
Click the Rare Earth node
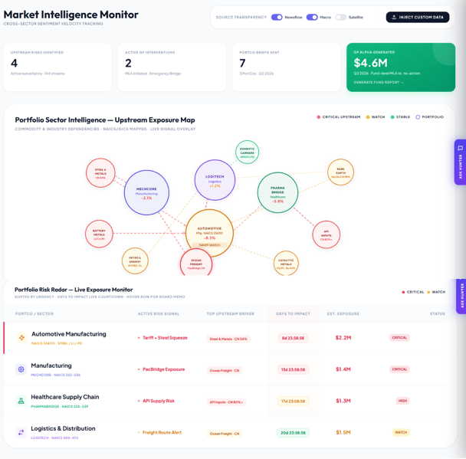pos(340,172)
